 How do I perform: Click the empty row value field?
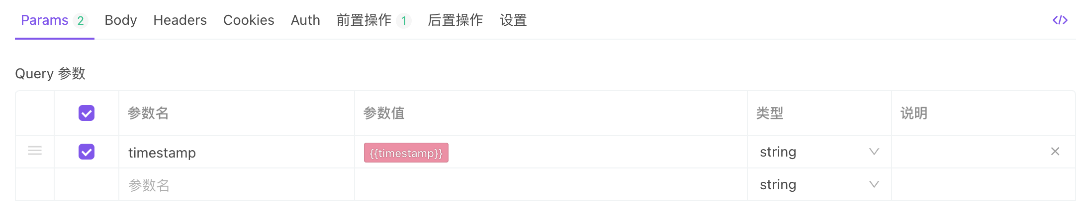pyautogui.click(x=550, y=185)
